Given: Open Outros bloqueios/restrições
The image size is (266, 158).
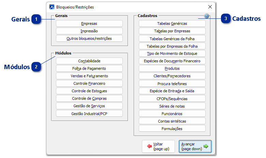Looking at the screenshot, I should [89, 38].
